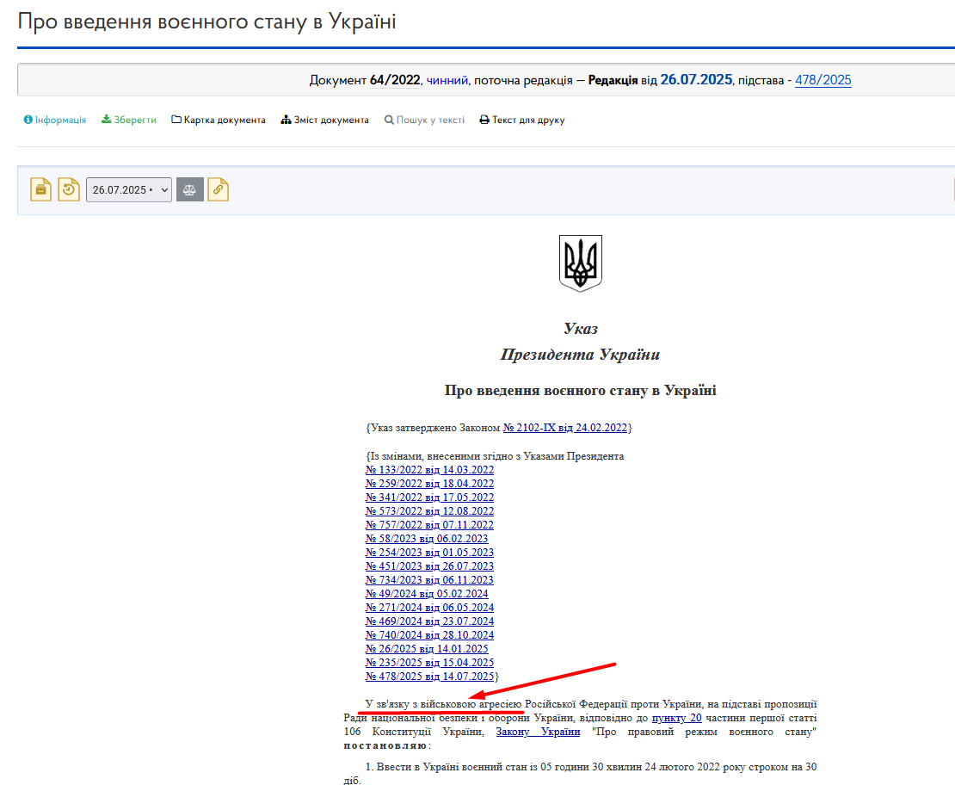This screenshot has width=955, height=785.
Task: Click the balance scales compare icon
Action: click(x=190, y=189)
